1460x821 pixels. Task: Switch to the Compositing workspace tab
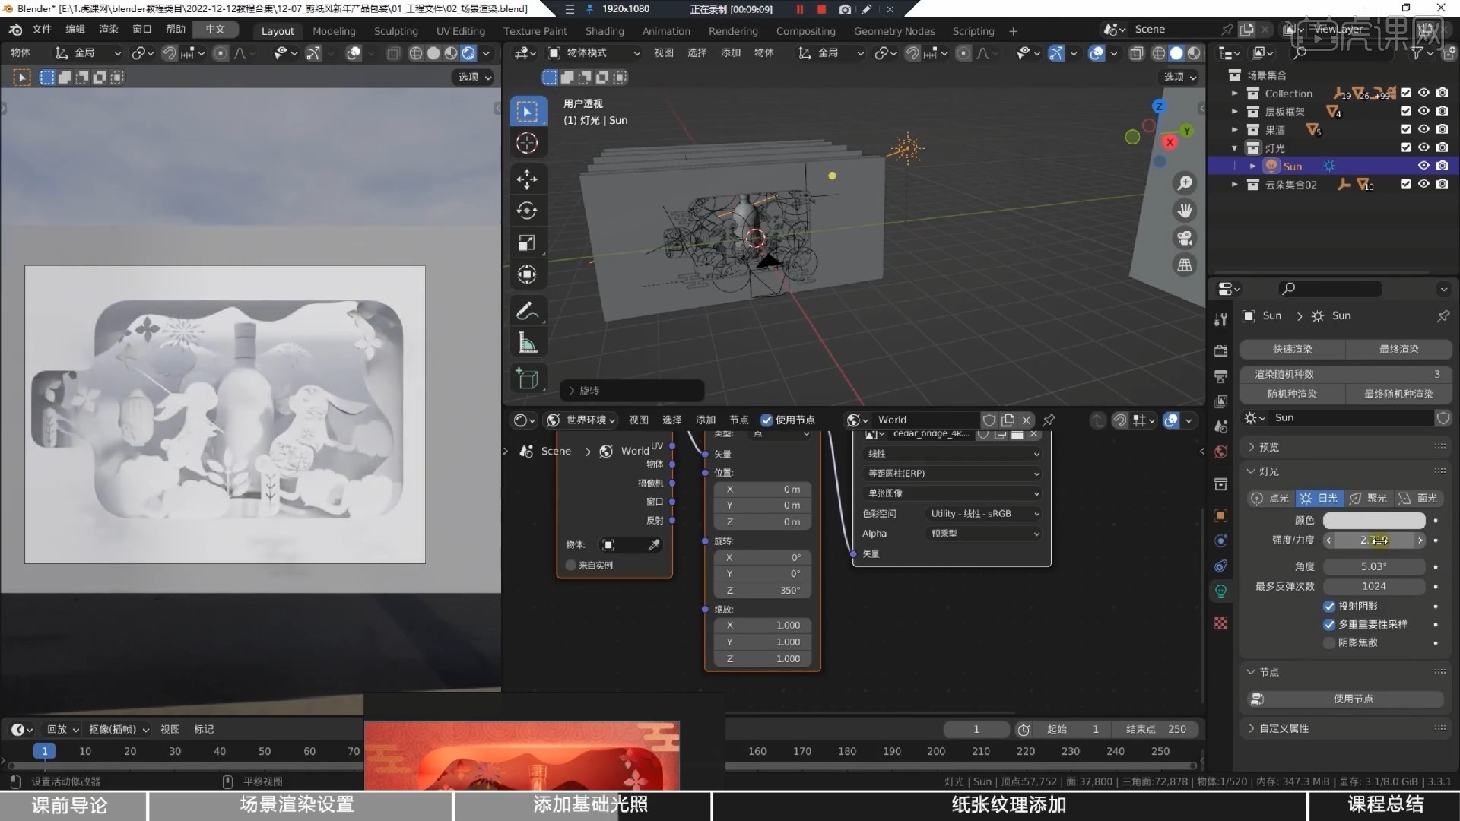click(x=805, y=31)
